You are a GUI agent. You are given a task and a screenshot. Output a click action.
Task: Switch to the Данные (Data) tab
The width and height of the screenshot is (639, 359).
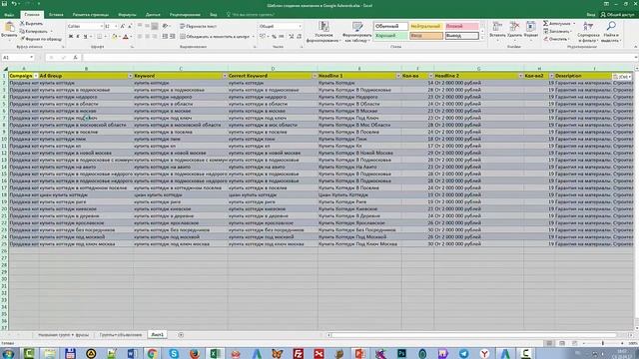[153, 15]
